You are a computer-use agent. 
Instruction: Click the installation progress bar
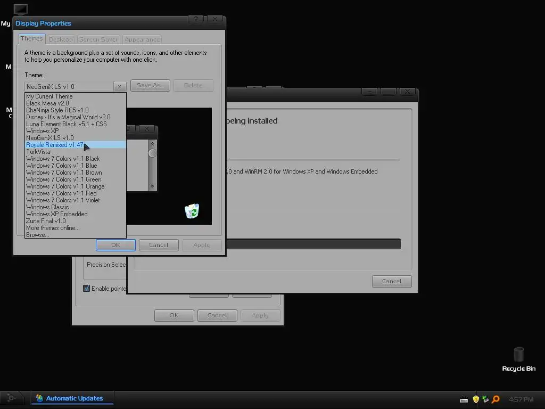(x=313, y=244)
